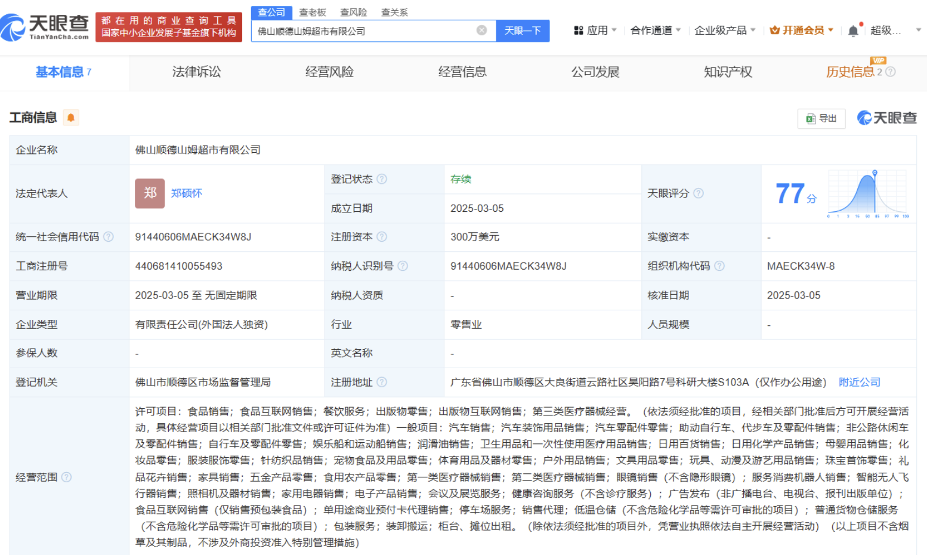927x555 pixels.
Task: Select the 查老板 search tab
Action: coord(313,13)
